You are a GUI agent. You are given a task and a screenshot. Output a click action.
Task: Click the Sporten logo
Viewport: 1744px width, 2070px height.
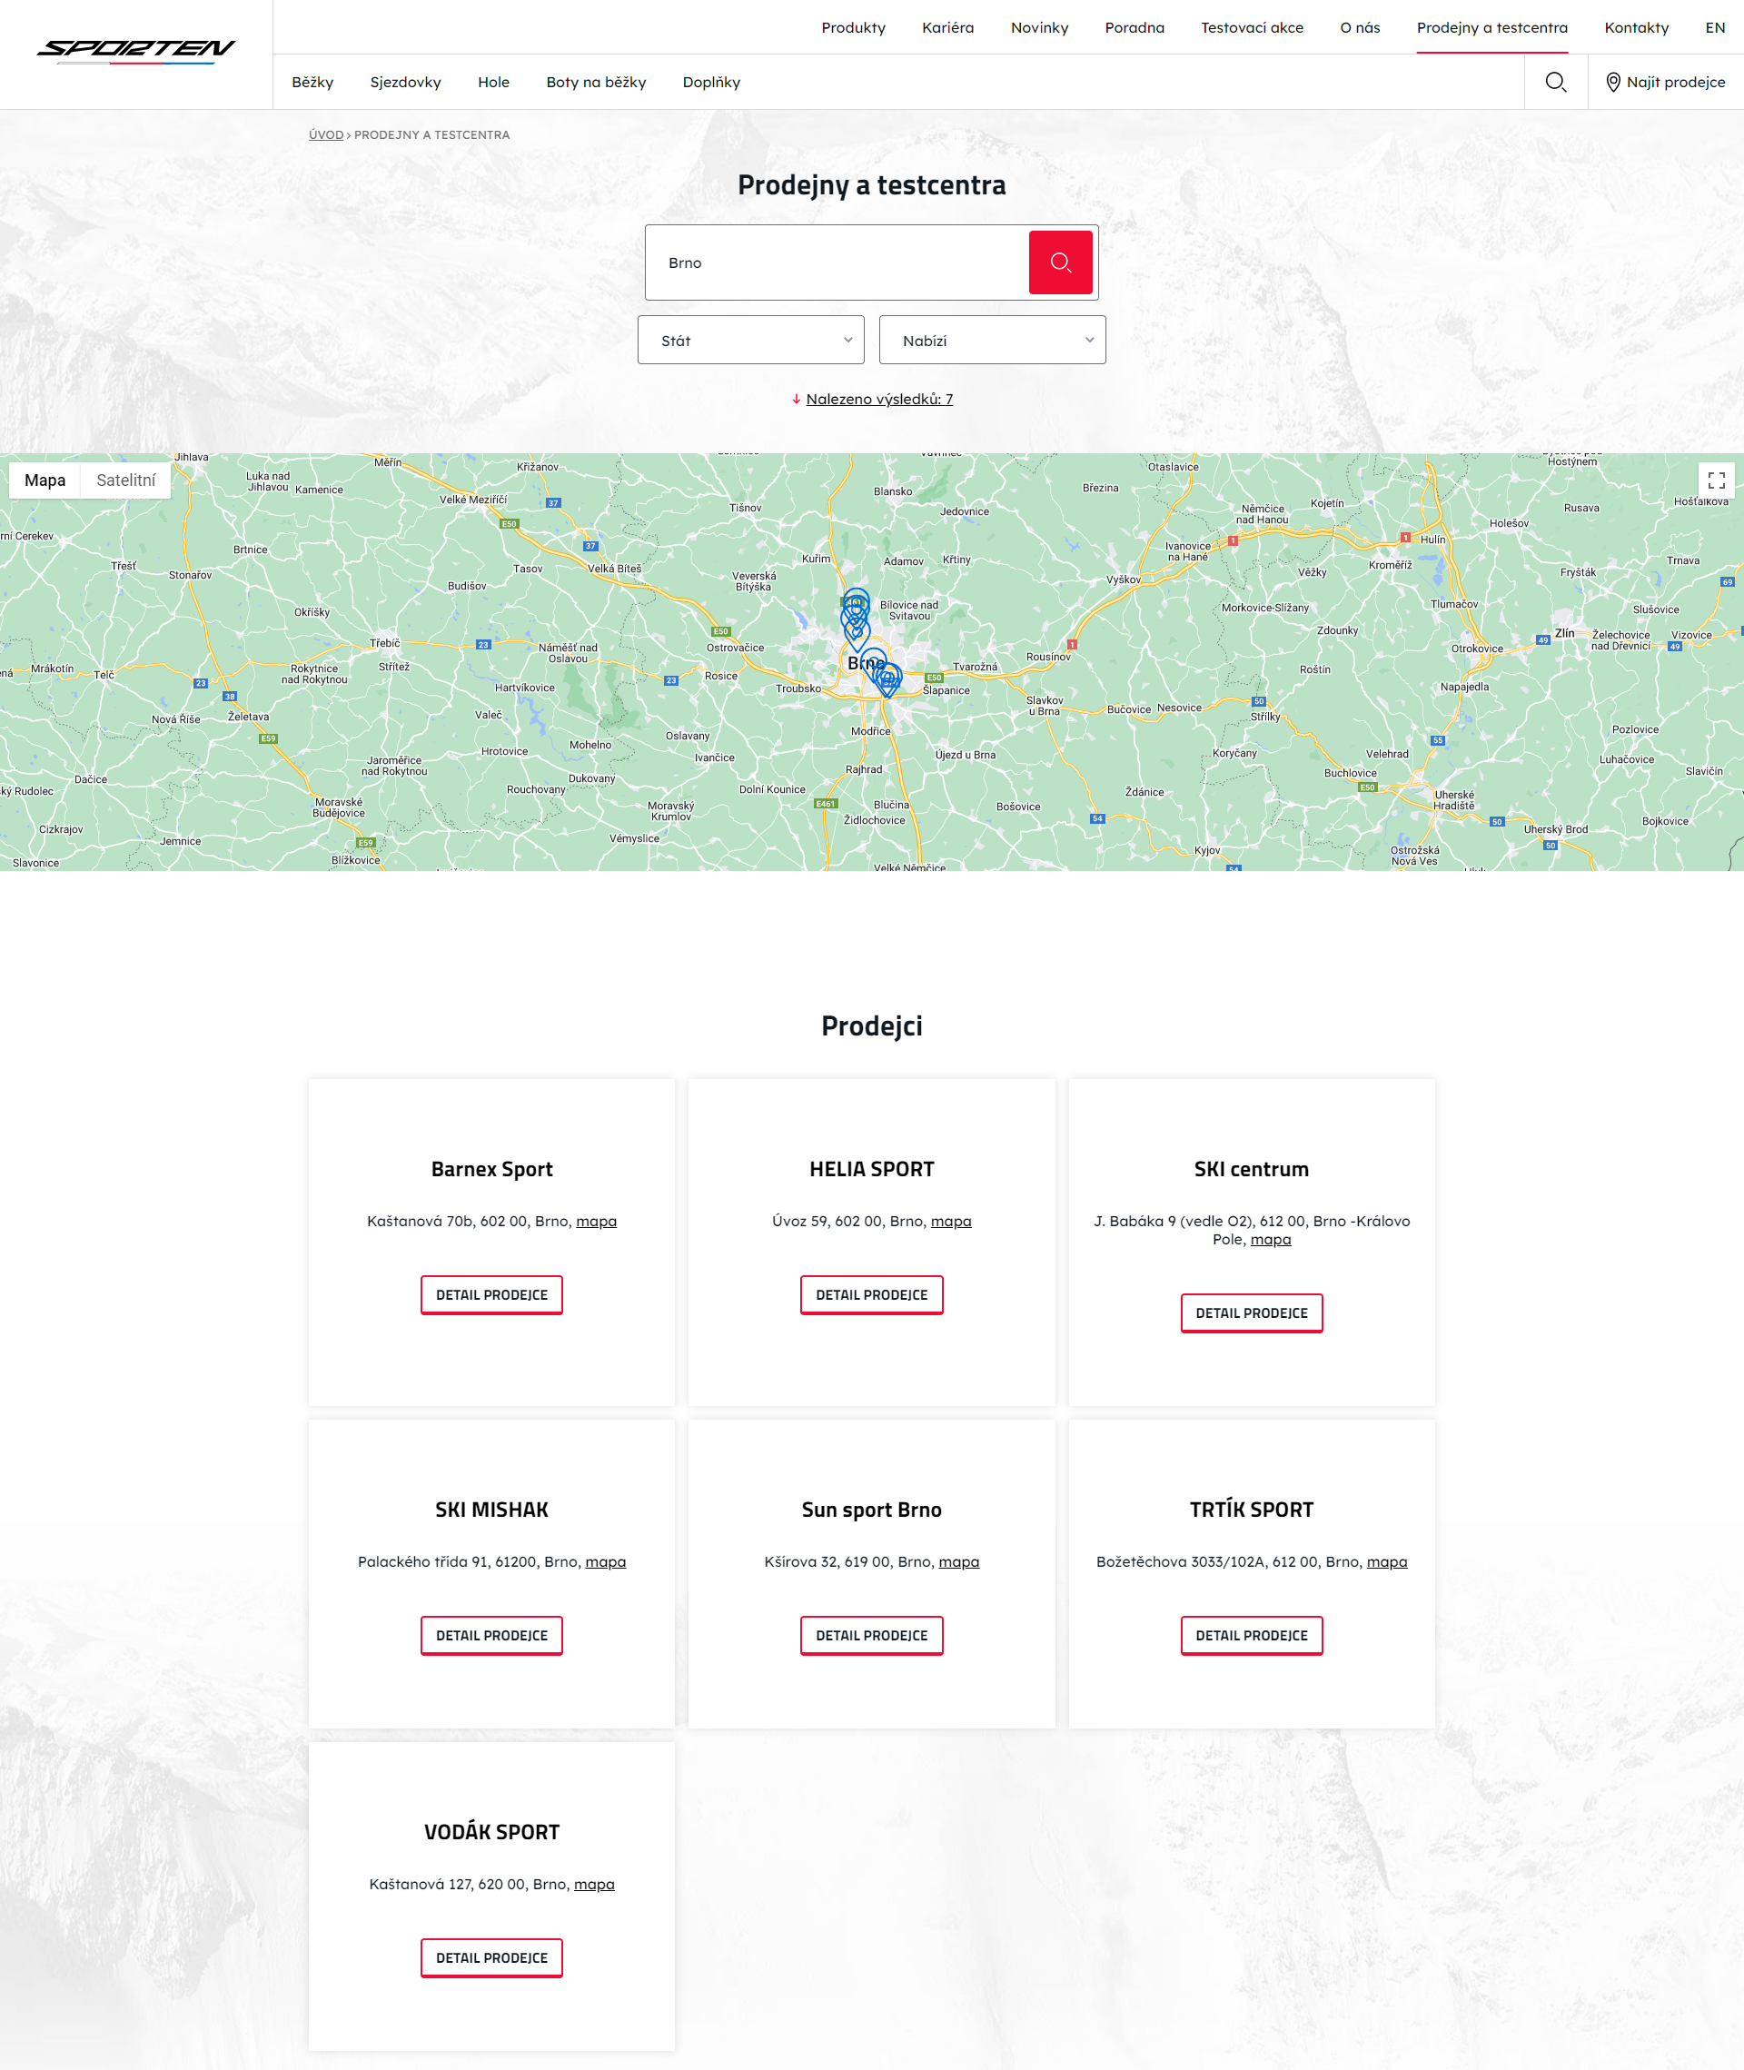(x=136, y=51)
